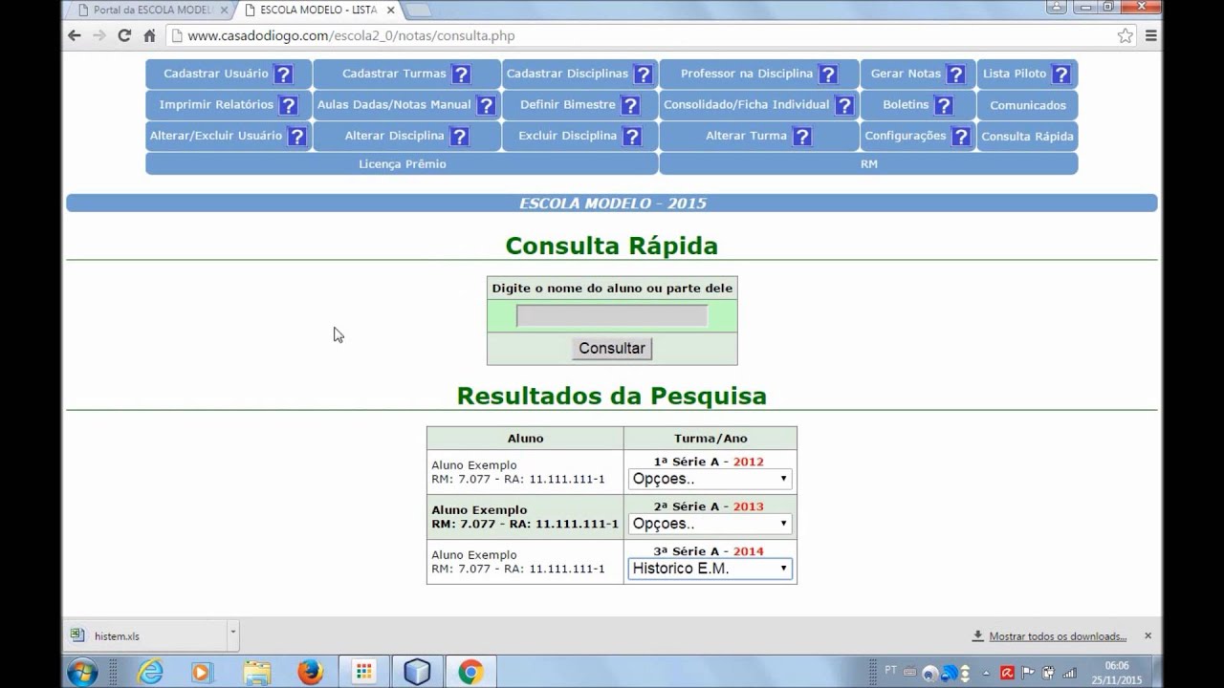This screenshot has height=688, width=1224.
Task: Open Imprimir Relatórios page
Action: click(216, 105)
